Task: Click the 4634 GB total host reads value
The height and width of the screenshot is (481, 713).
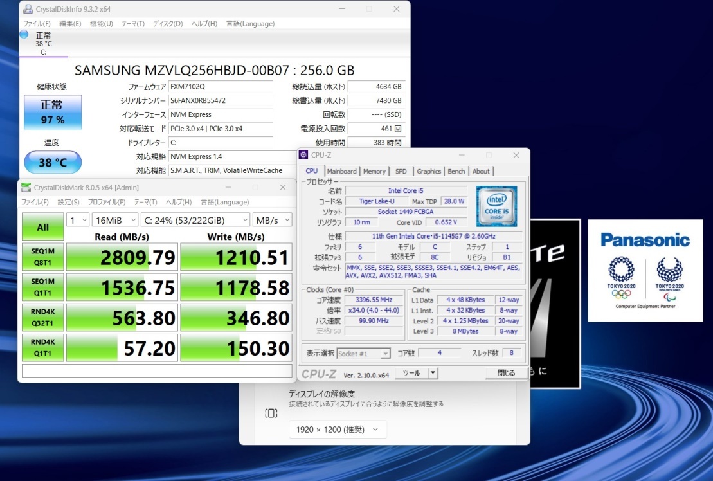Action: point(376,86)
